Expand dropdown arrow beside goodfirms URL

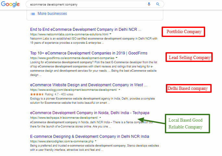(117, 58)
